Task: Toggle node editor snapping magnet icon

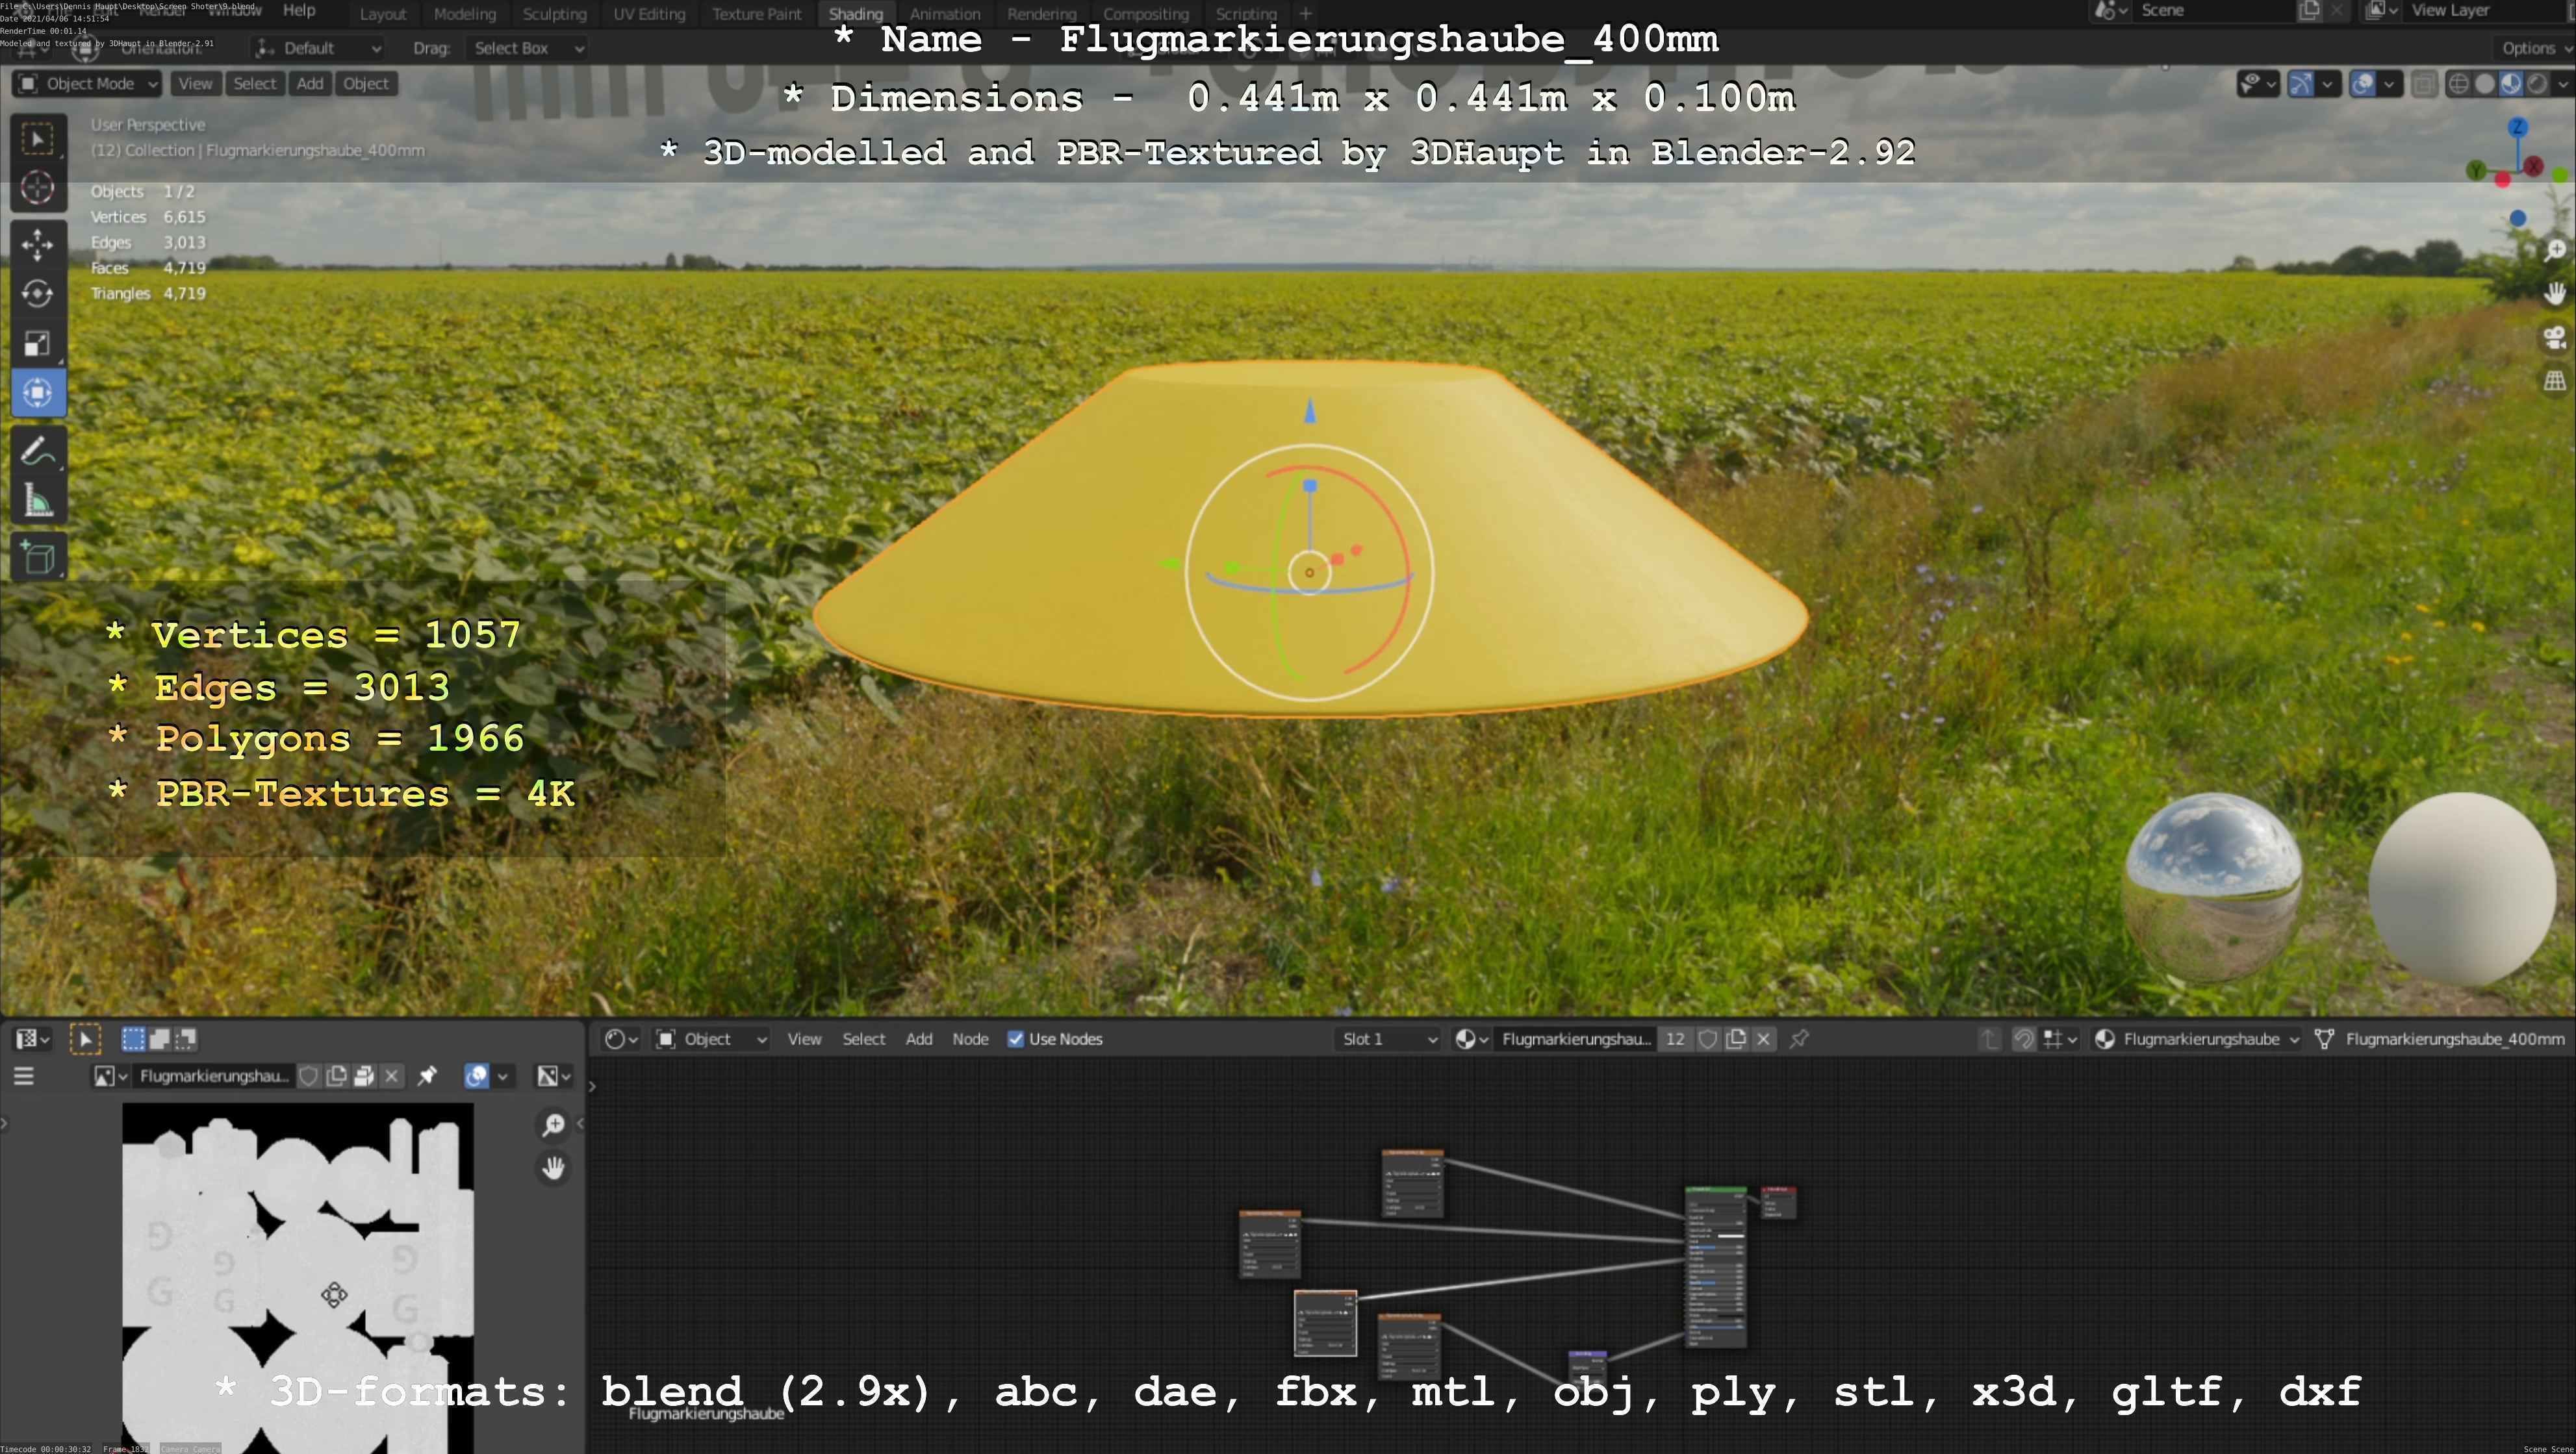Action: (2024, 1039)
